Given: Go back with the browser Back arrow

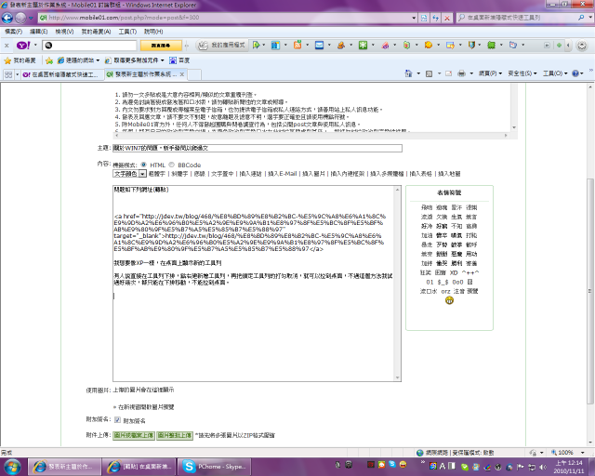Looking at the screenshot, I should pos(7,18).
